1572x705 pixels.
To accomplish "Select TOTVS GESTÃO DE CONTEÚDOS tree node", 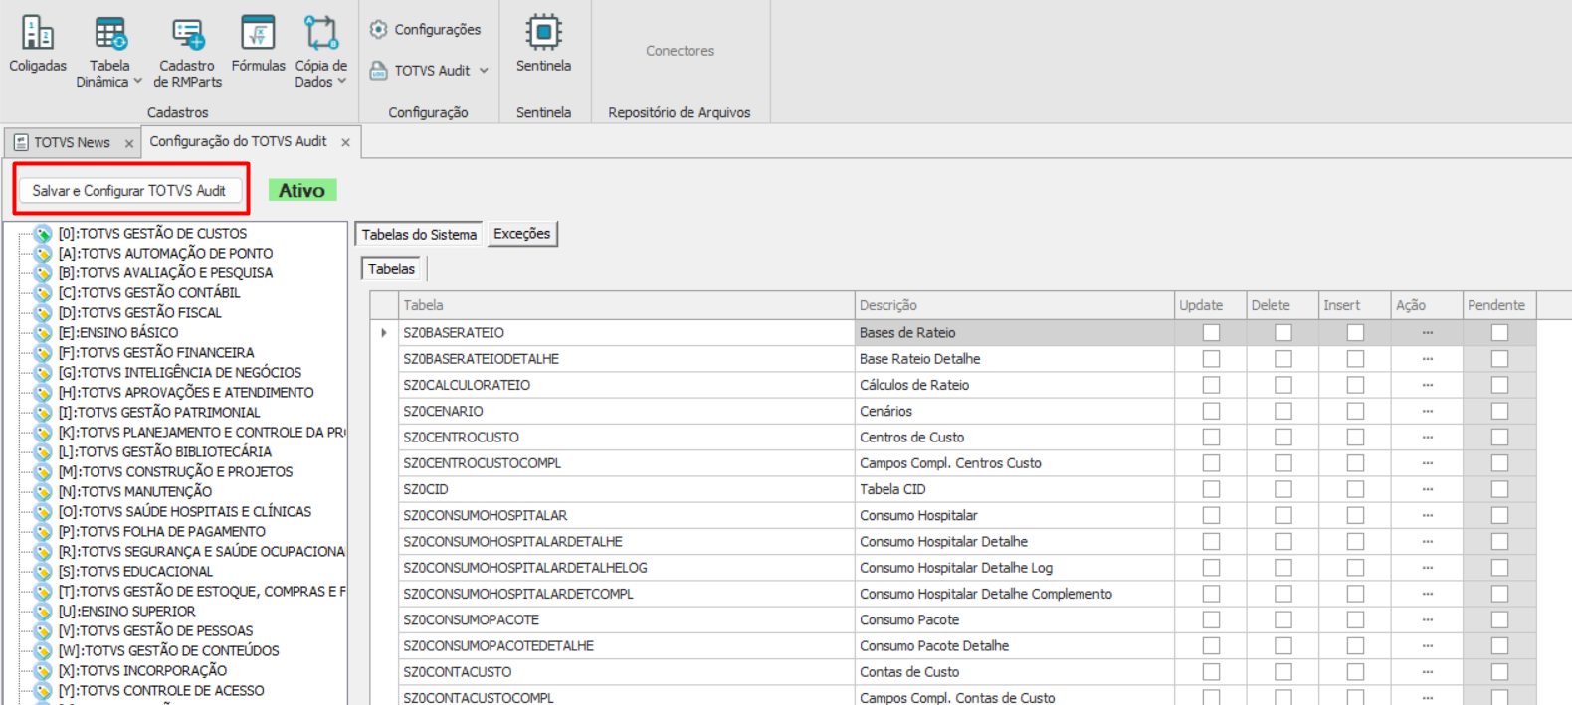I will [169, 651].
